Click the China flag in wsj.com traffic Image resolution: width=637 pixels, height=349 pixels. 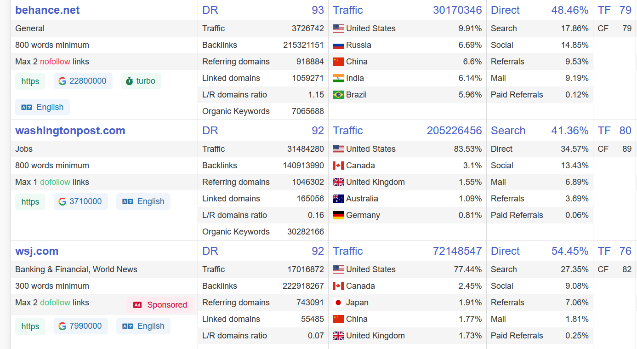click(x=338, y=319)
